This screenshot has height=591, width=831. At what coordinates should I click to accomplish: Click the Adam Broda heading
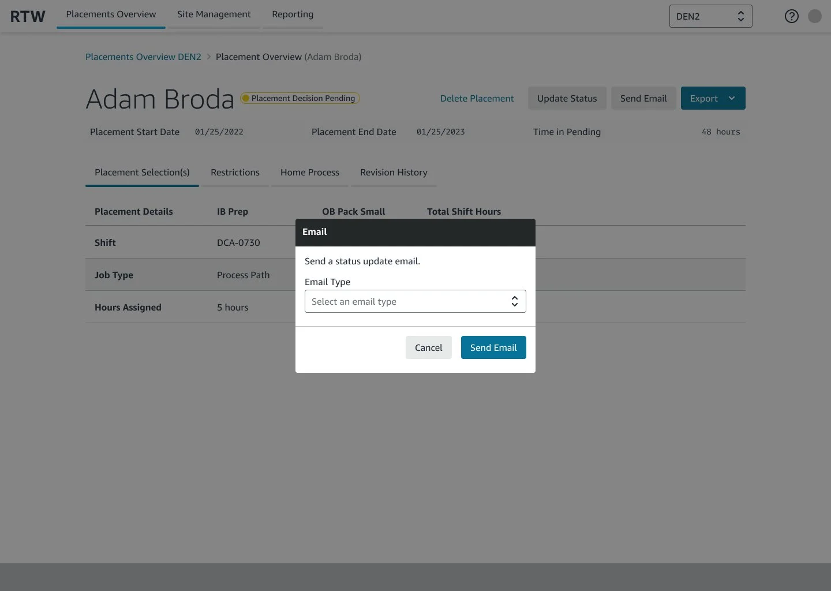pyautogui.click(x=160, y=99)
